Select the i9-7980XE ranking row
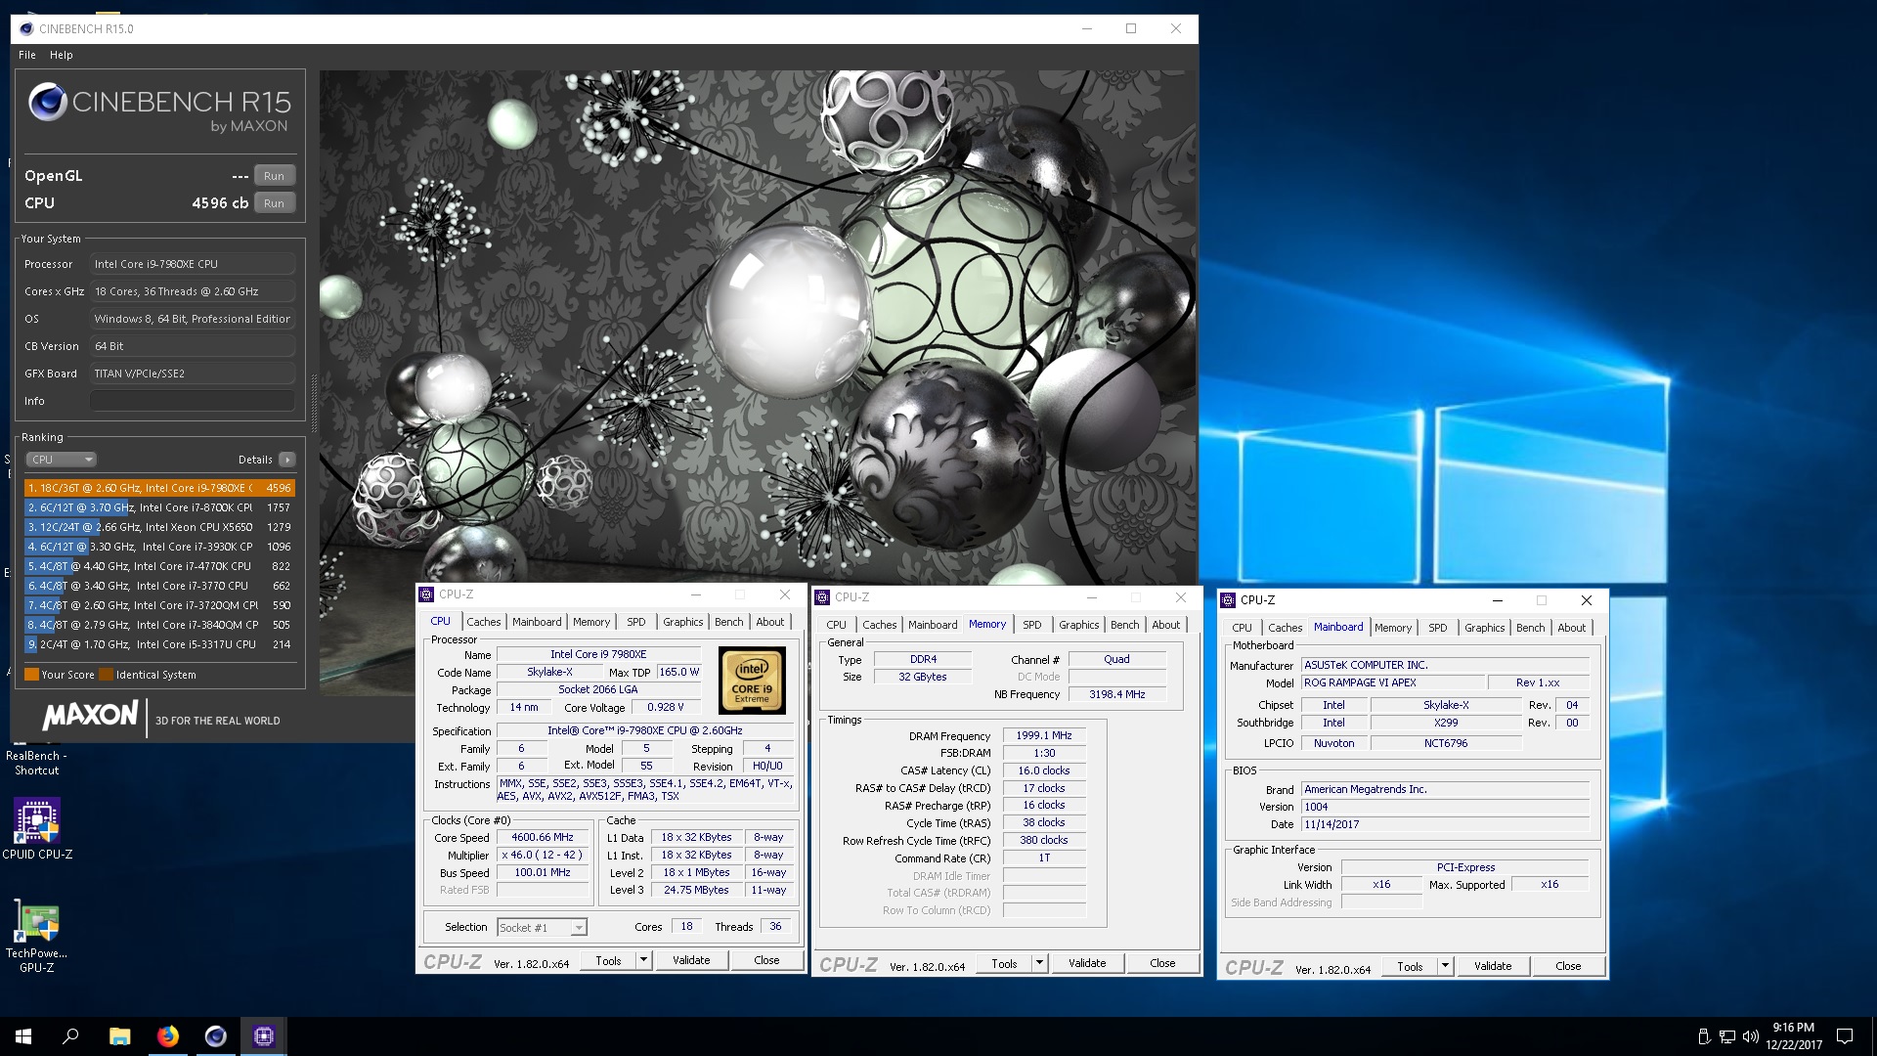The width and height of the screenshot is (1877, 1056). (x=159, y=488)
